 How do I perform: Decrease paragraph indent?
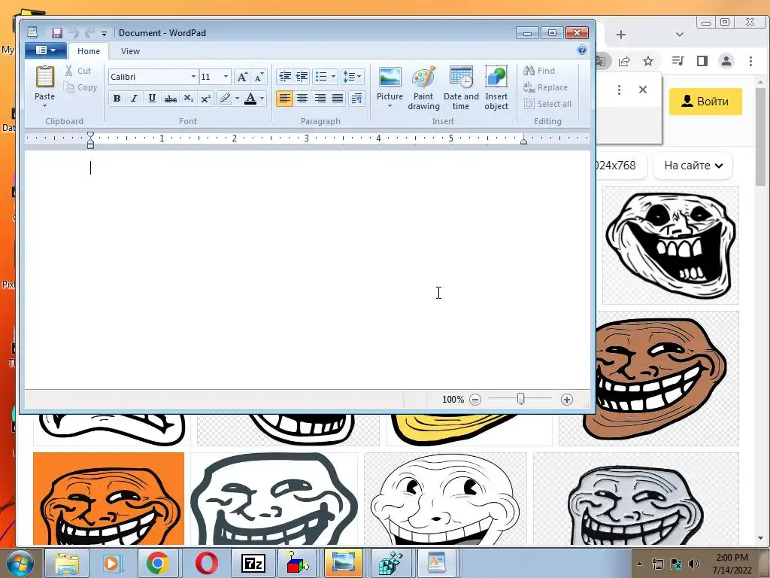click(x=285, y=77)
